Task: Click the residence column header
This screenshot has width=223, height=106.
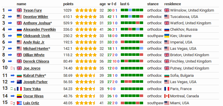Action: [x=173, y=4]
